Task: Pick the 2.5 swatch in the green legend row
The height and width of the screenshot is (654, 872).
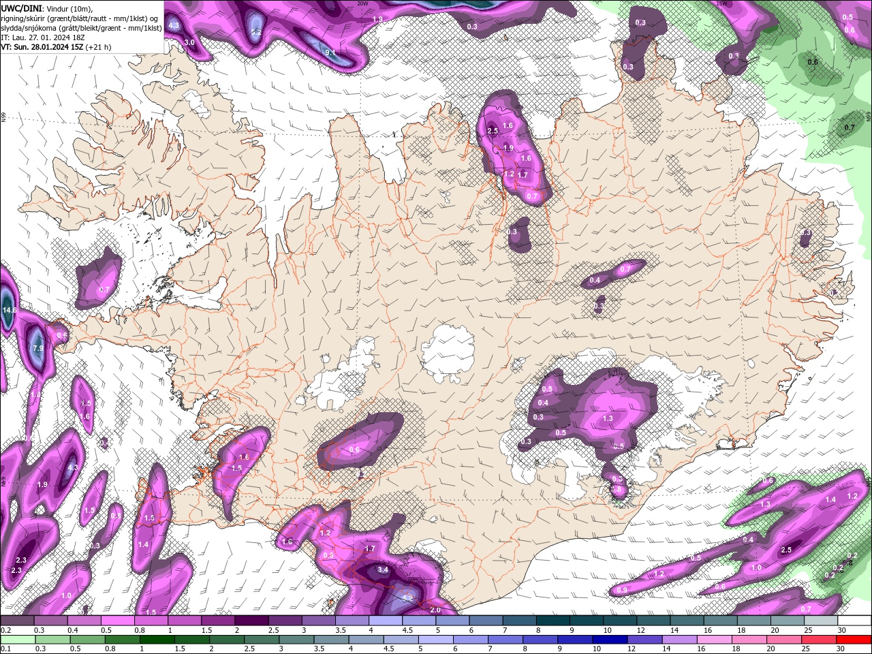Action: pos(262,640)
